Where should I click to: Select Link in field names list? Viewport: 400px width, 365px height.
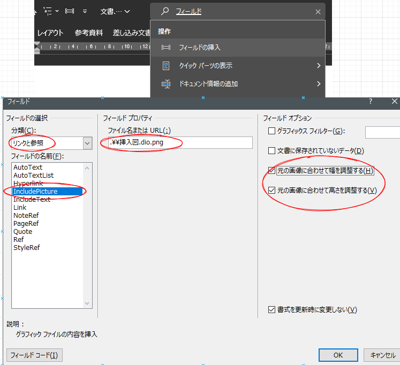(20, 208)
